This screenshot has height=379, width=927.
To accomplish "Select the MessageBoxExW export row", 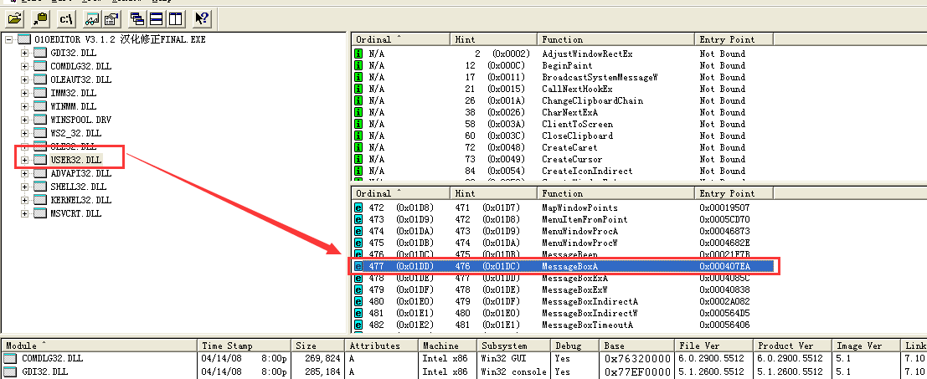I will pos(564,289).
